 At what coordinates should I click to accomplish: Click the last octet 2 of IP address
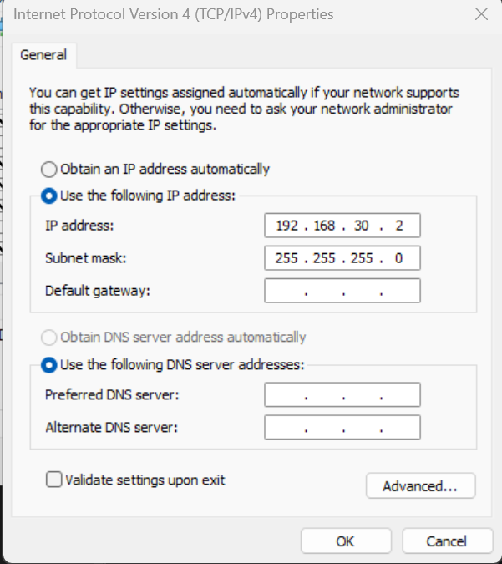[398, 226]
